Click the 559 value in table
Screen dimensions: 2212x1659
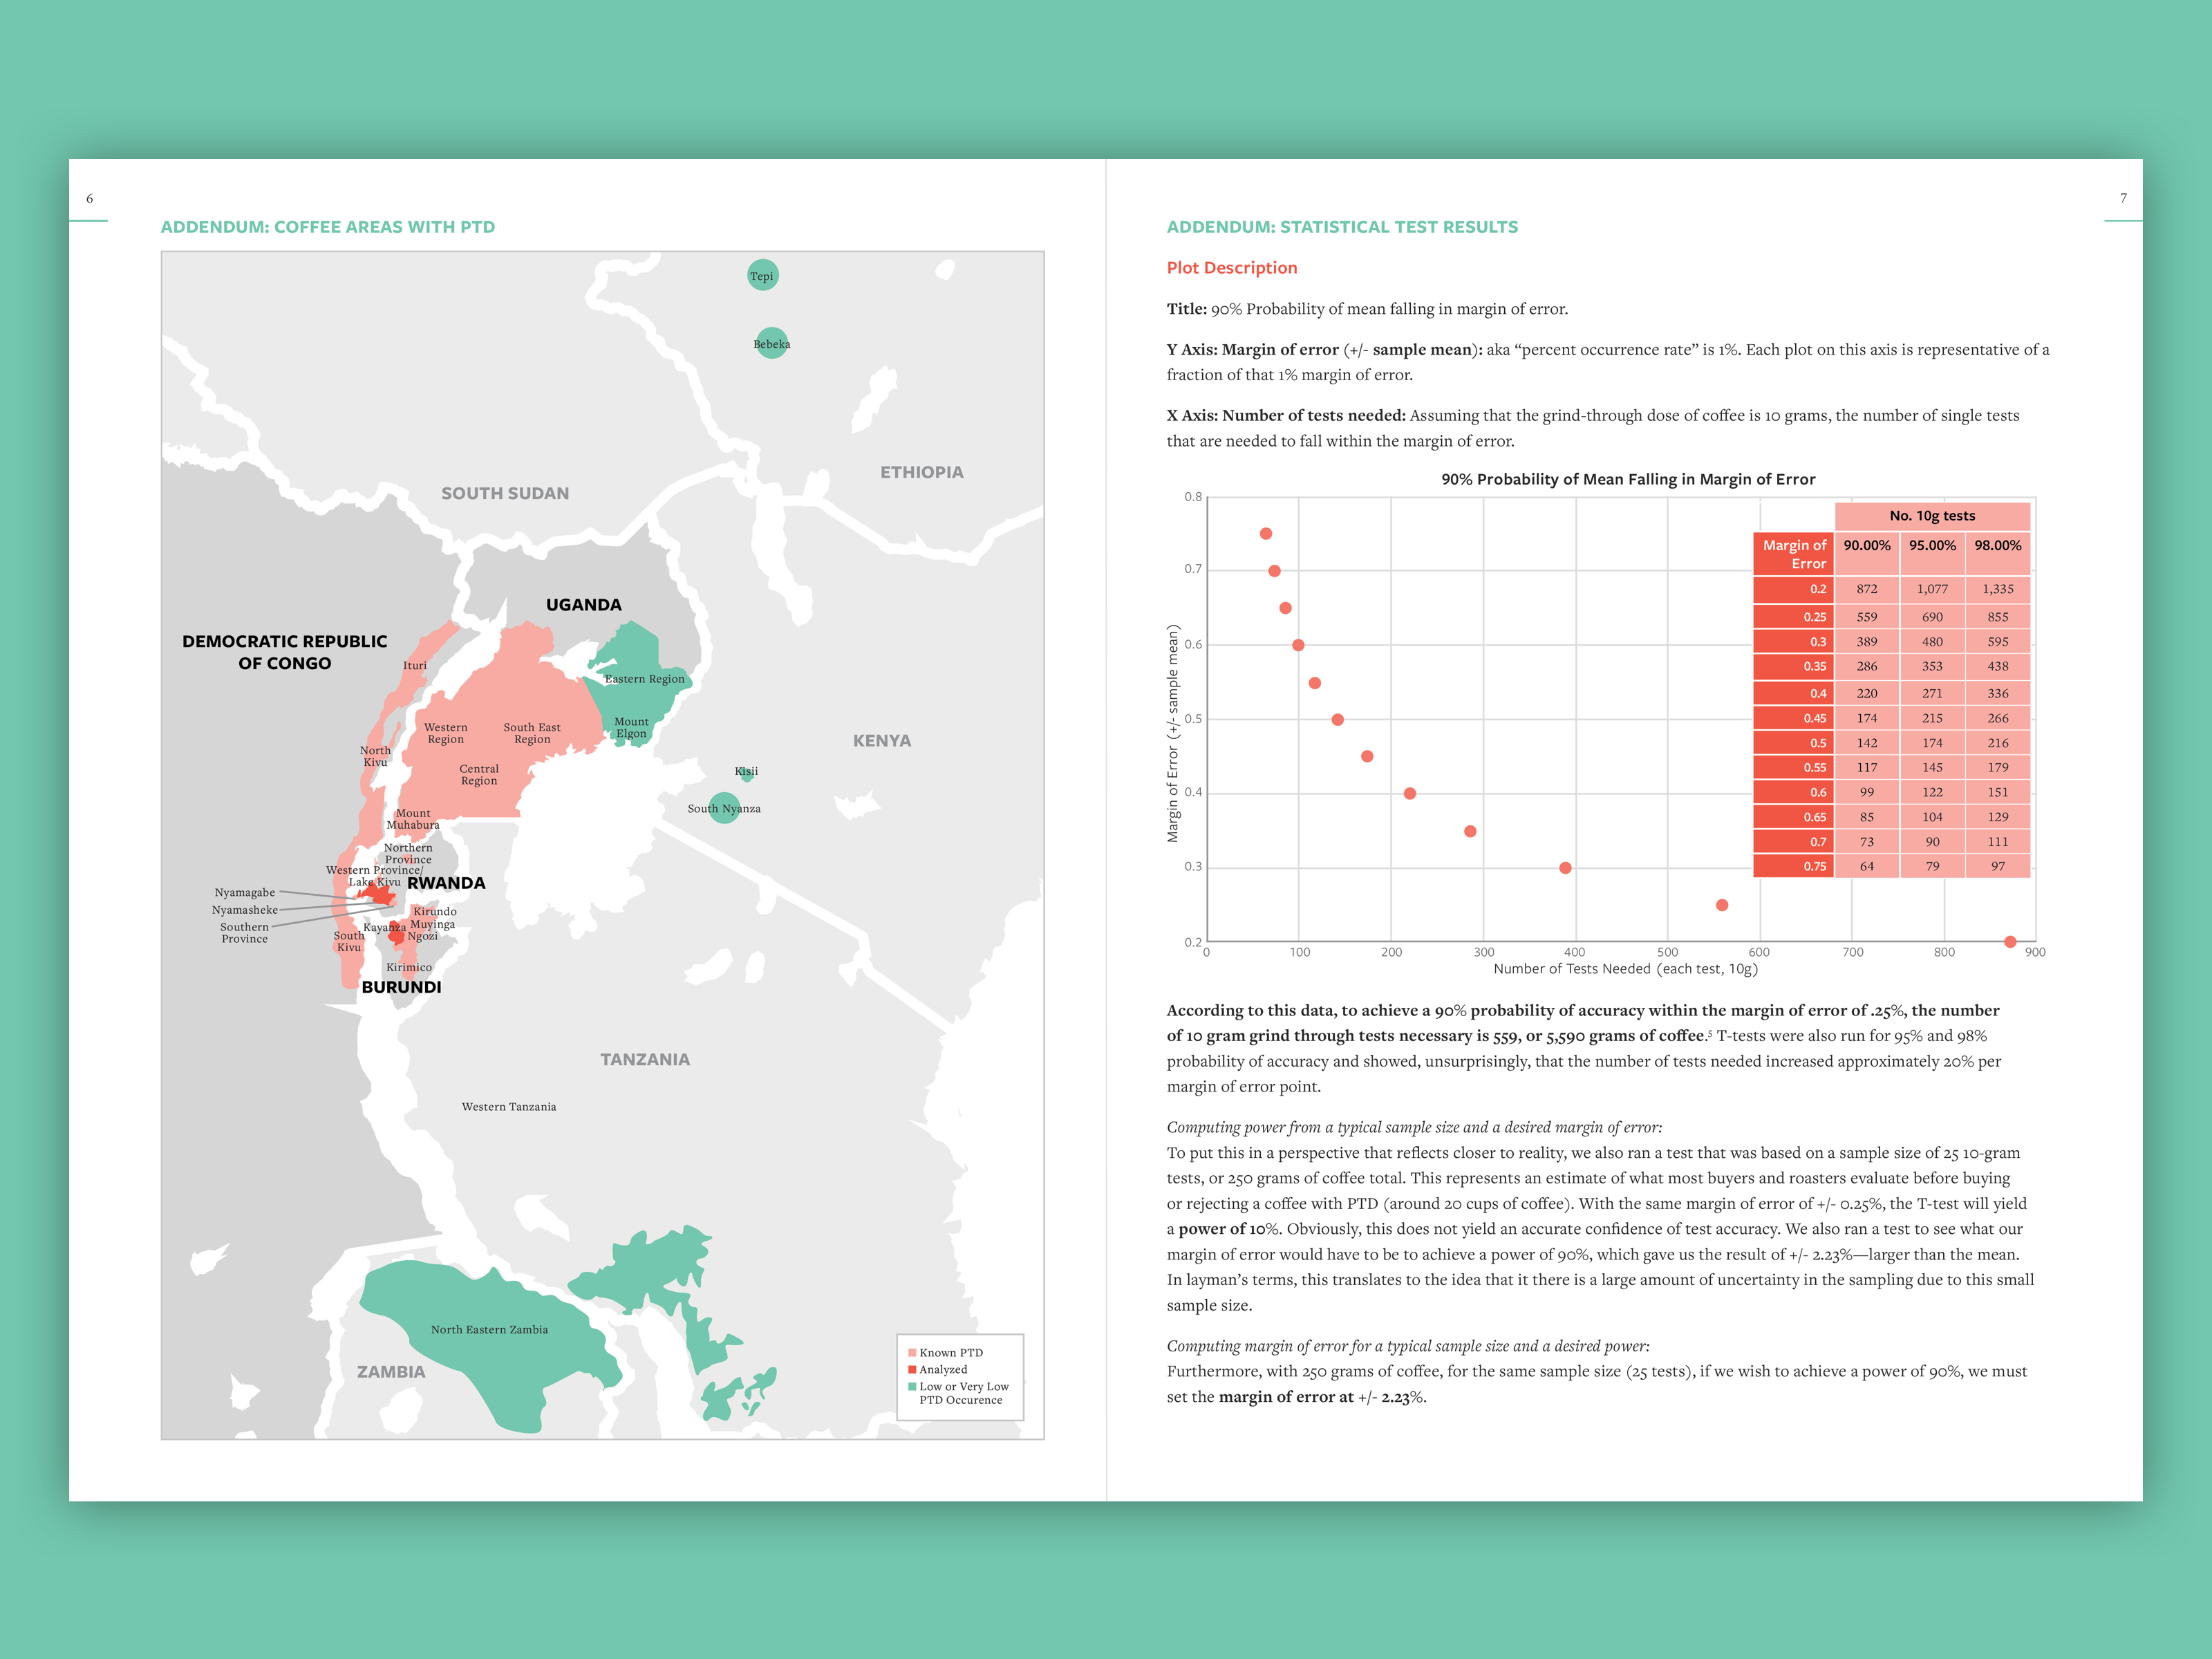[1866, 617]
